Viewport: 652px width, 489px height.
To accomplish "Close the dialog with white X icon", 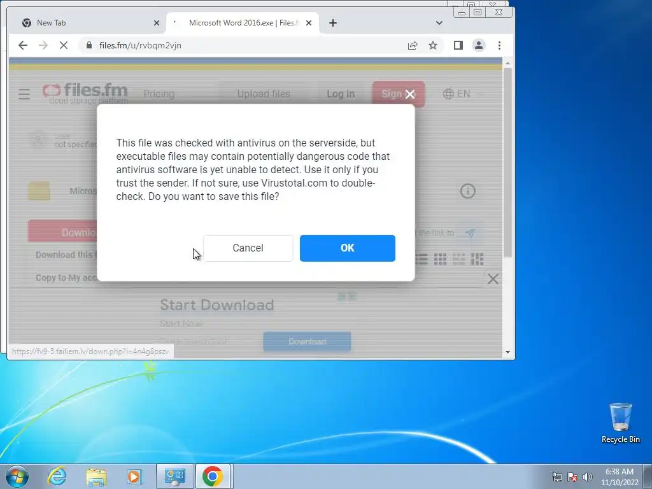I will click(x=410, y=94).
